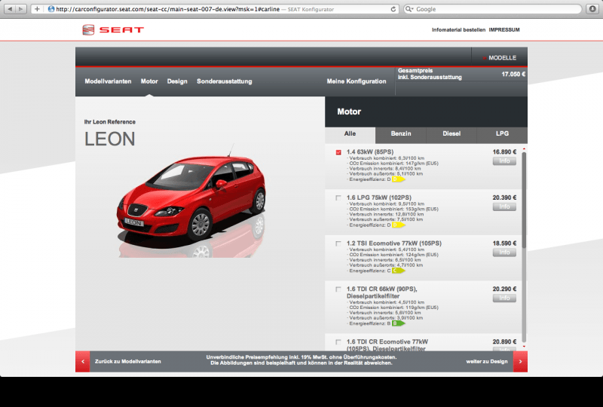Screen dimensions: 603x407
Task: Click the price 16.890 €
Action: (504, 152)
